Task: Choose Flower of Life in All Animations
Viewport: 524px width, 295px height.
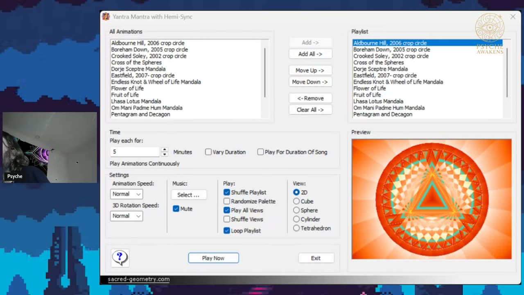Action: click(x=127, y=88)
